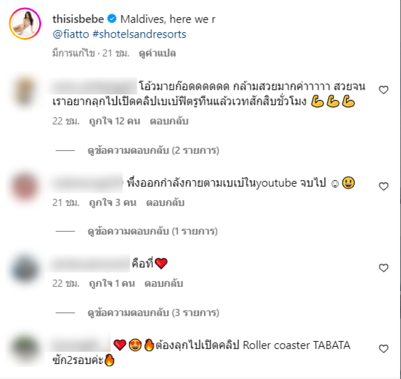This screenshot has width=401, height=379.
Task: Reply to the 'คือที่' comment
Action: click(x=164, y=284)
